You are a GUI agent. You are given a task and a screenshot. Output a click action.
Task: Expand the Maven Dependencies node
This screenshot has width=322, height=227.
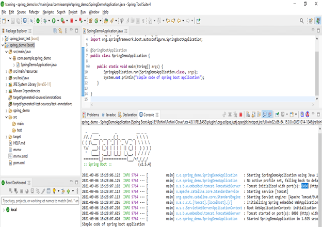(x=7, y=92)
